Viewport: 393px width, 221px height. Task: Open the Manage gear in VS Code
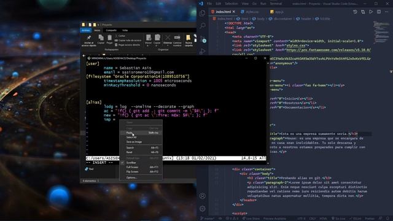[x=203, y=209]
